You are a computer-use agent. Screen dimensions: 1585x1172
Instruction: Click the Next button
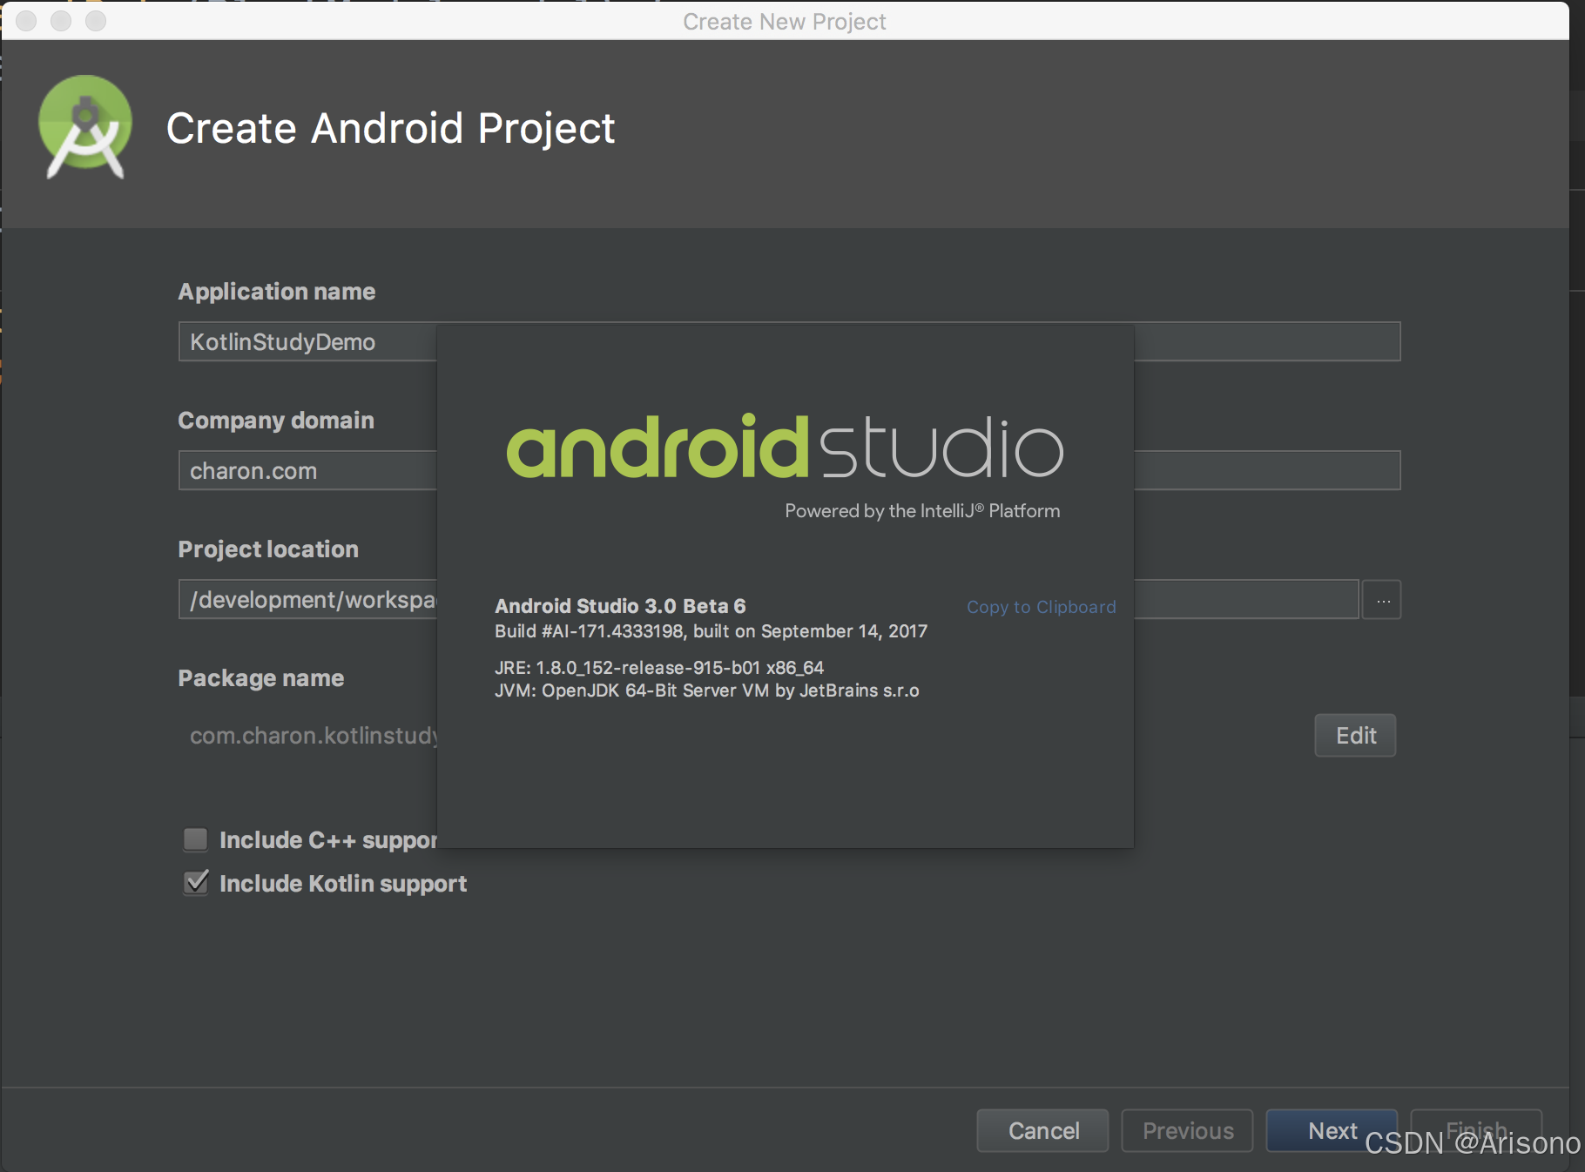click(x=1332, y=1130)
